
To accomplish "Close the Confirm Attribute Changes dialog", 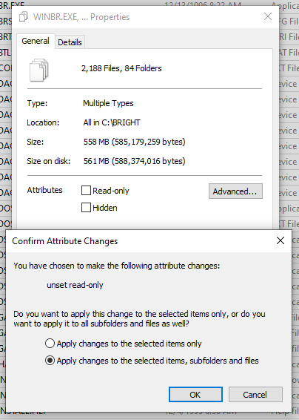I will 280,240.
